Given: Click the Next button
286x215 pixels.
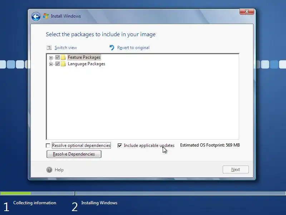Looking at the screenshot, I should pyautogui.click(x=236, y=169).
